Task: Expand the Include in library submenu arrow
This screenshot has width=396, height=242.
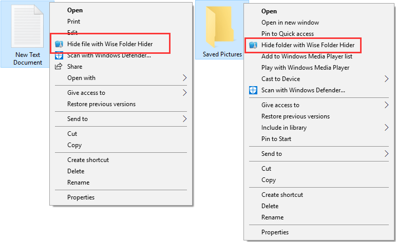Action: [386, 128]
